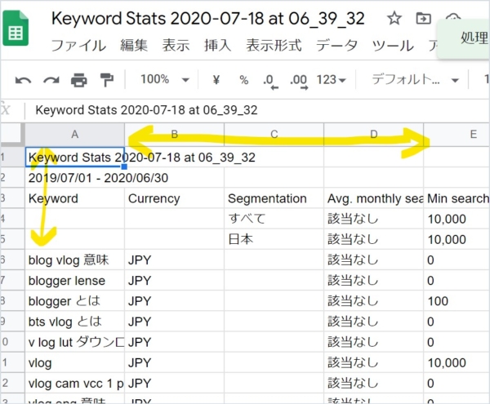This screenshot has height=404, width=490.
Task: Select the Currency header cell
Action: tap(175, 198)
